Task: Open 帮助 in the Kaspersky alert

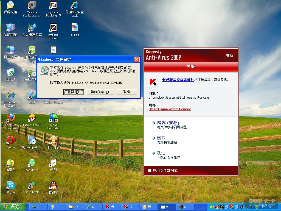Action: click(x=229, y=55)
